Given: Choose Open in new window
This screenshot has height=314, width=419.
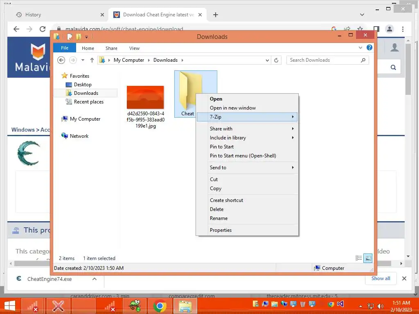Looking at the screenshot, I should click(247, 108).
